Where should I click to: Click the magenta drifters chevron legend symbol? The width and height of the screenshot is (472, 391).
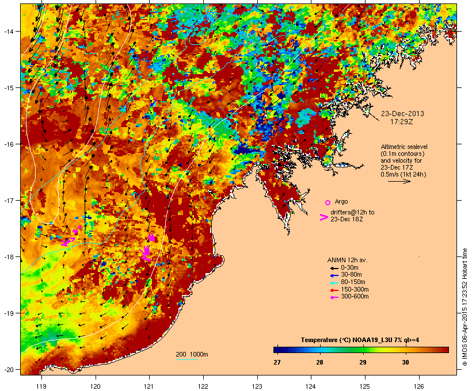[x=323, y=217]
